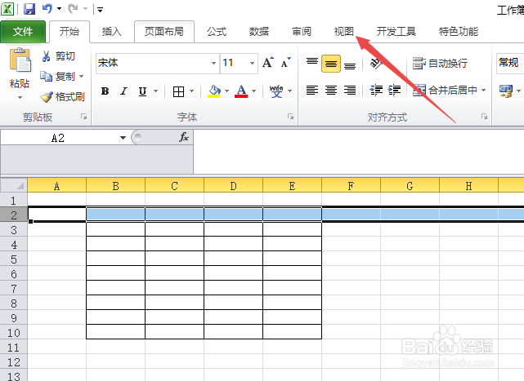Image resolution: width=524 pixels, height=381 pixels.
Task: Decrease font size with small A icon
Action: 286,62
